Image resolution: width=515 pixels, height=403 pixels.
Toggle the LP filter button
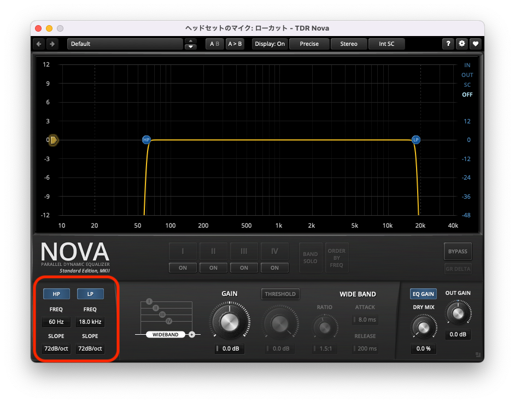coord(90,294)
